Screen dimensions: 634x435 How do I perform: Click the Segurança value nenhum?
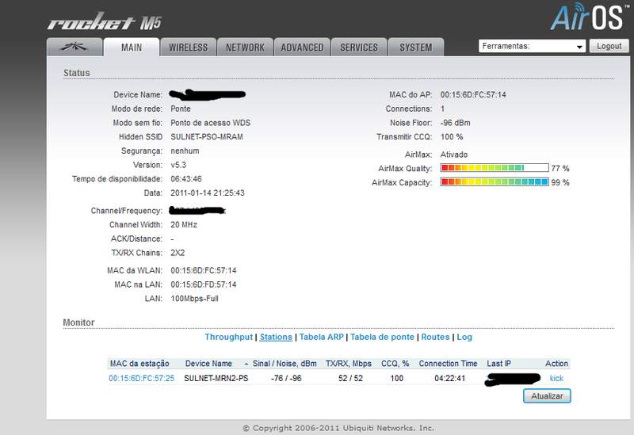tap(185, 151)
